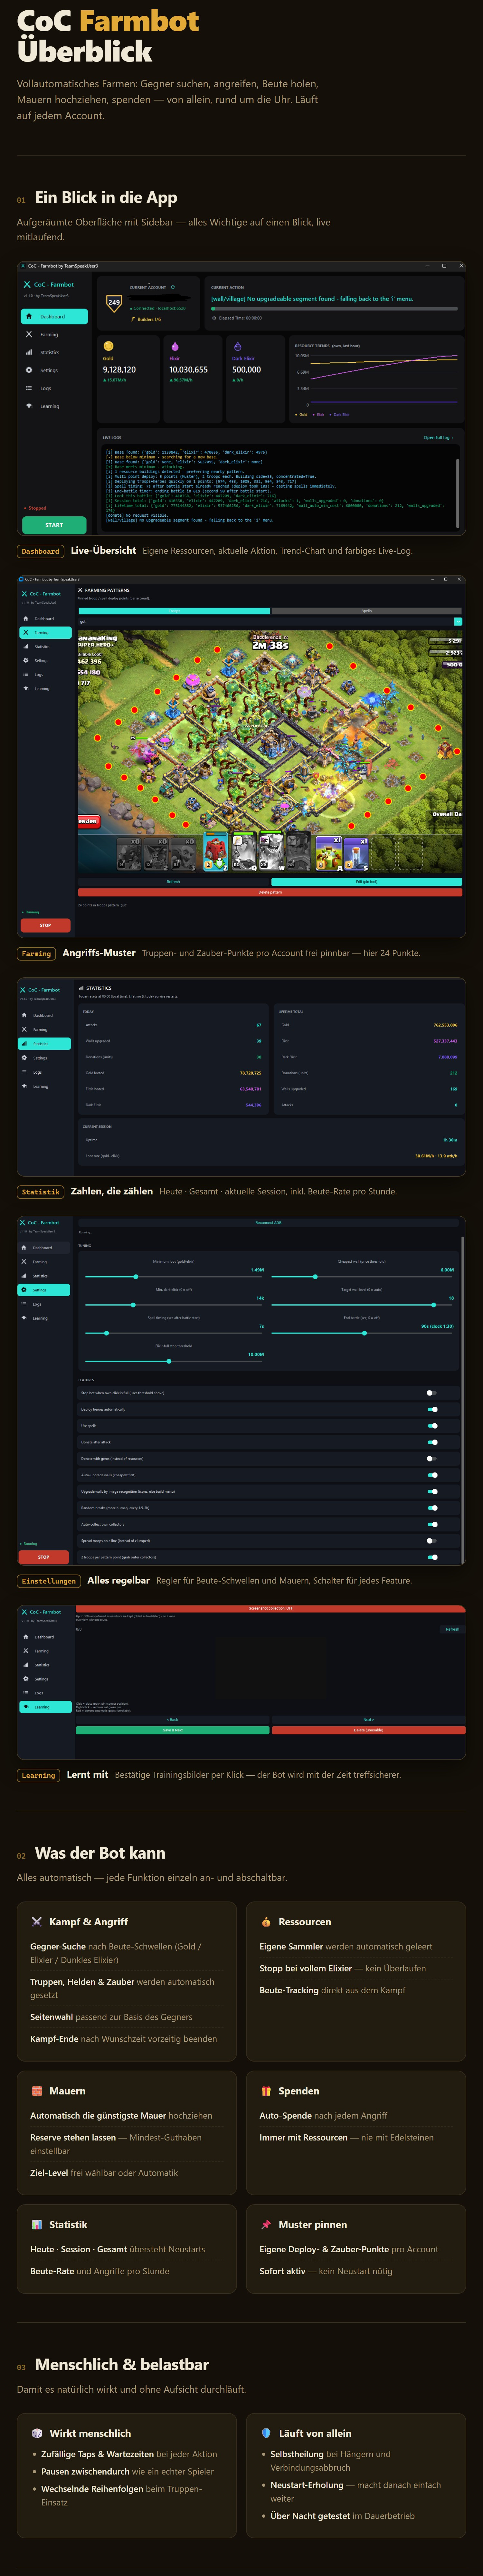Image resolution: width=483 pixels, height=2576 pixels.
Task: Toggle 'Stop bot when own elixir is full'
Action: (432, 1393)
